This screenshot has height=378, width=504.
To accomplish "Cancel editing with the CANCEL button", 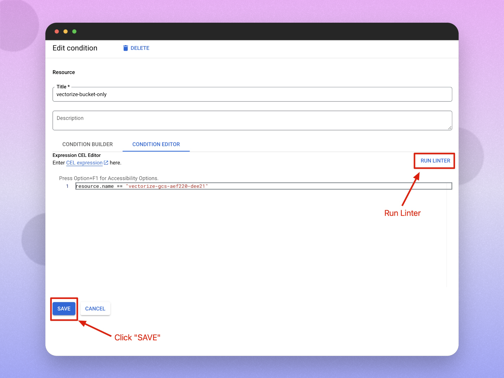I will click(x=95, y=309).
